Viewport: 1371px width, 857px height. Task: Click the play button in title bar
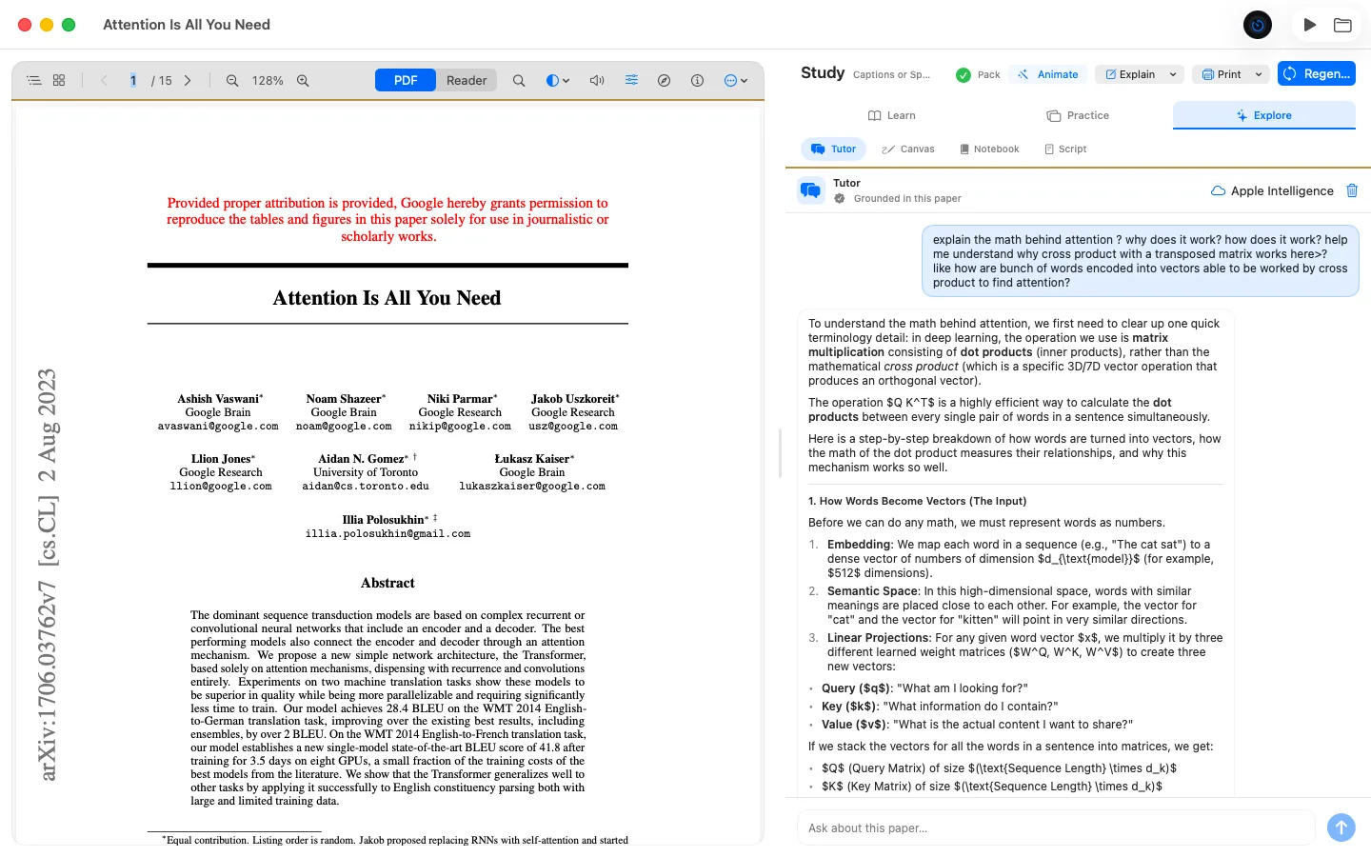[1310, 25]
